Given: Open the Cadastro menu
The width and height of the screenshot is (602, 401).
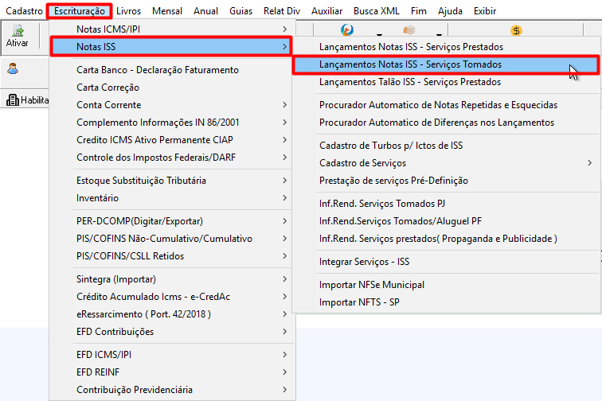Looking at the screenshot, I should (24, 11).
